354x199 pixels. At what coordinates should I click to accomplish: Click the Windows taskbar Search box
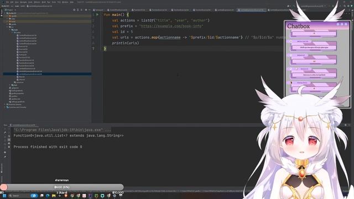click(22, 196)
